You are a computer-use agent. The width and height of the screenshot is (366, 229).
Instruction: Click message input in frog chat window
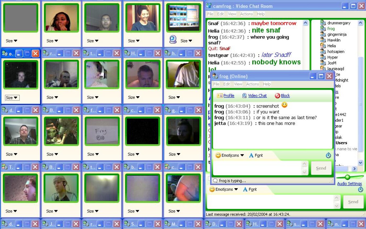tap(257, 168)
